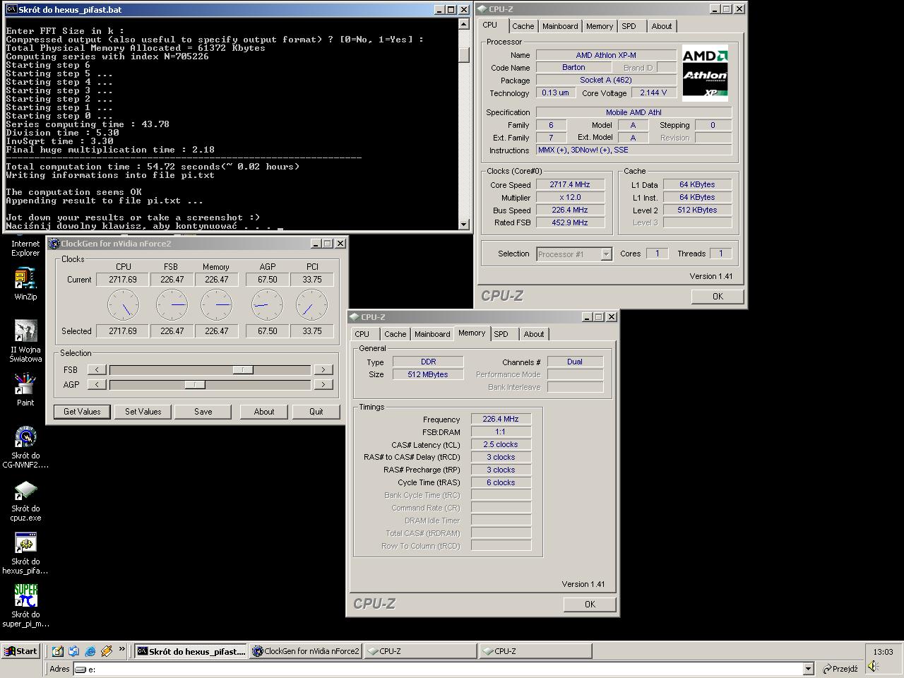Click OK in the CPU-Z CPU window
Image resolution: width=904 pixels, height=678 pixels.
click(718, 297)
